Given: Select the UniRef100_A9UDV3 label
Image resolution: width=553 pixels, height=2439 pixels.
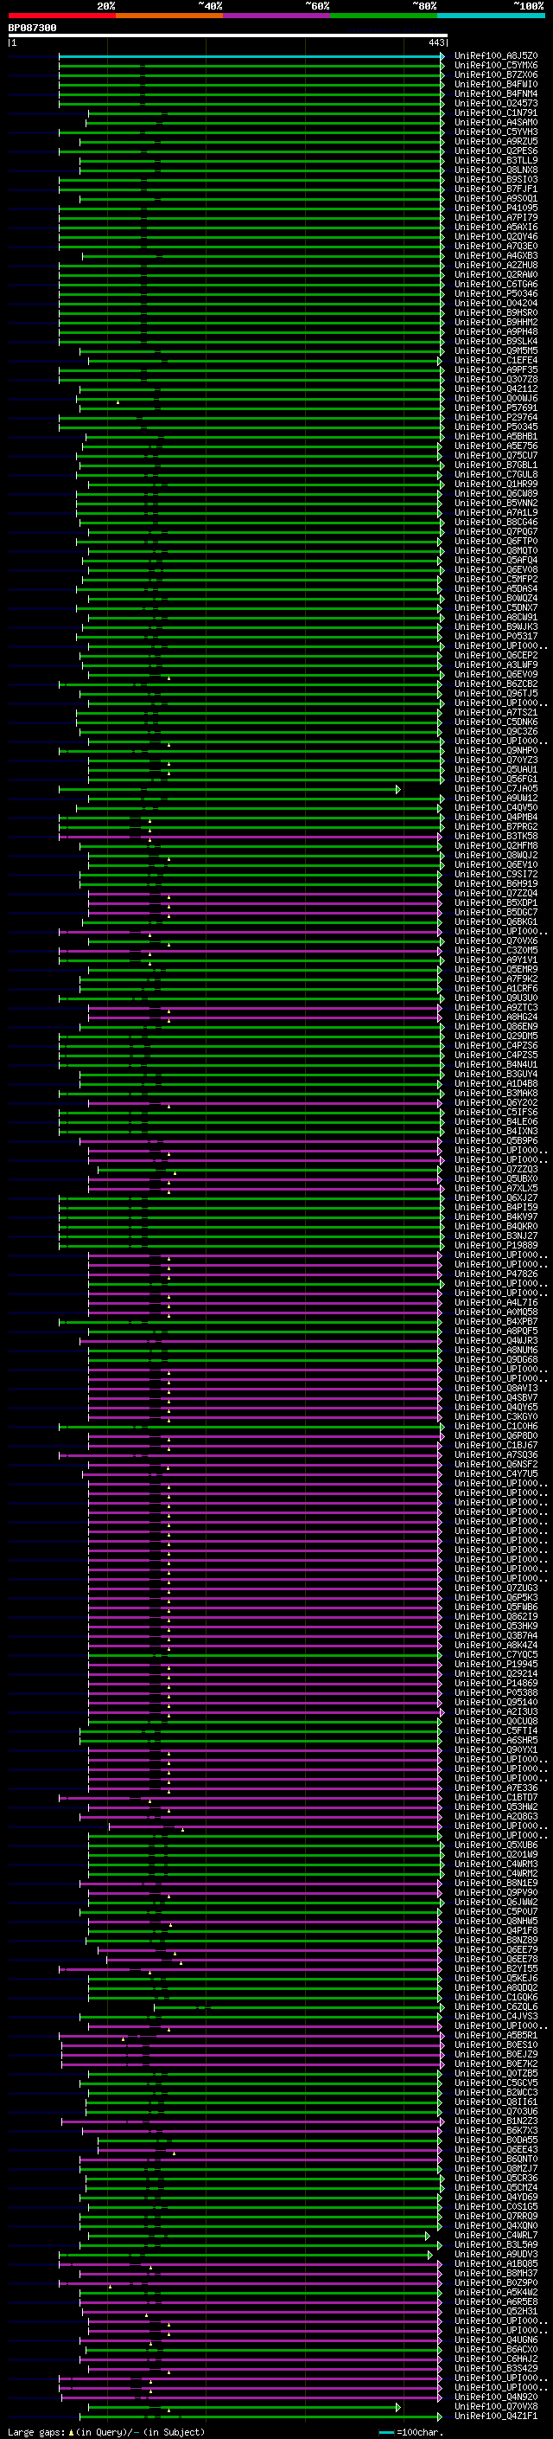Looking at the screenshot, I should tap(496, 2254).
